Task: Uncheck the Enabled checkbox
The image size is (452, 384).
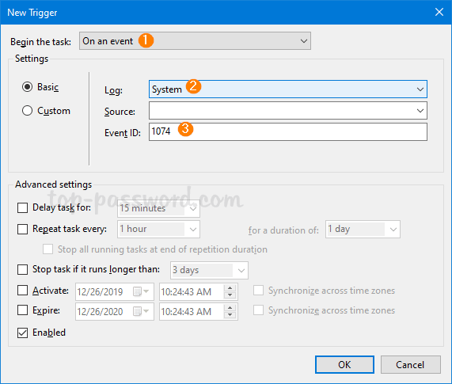Action: [22, 333]
